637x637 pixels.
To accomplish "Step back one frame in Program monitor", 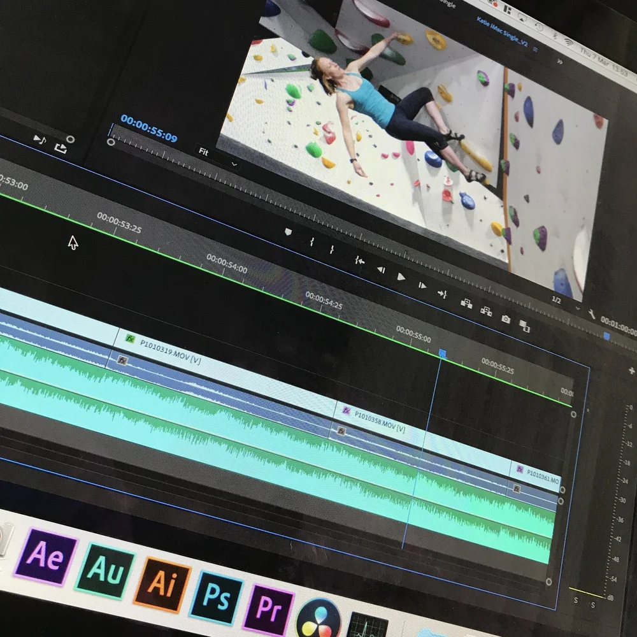I will [x=381, y=269].
